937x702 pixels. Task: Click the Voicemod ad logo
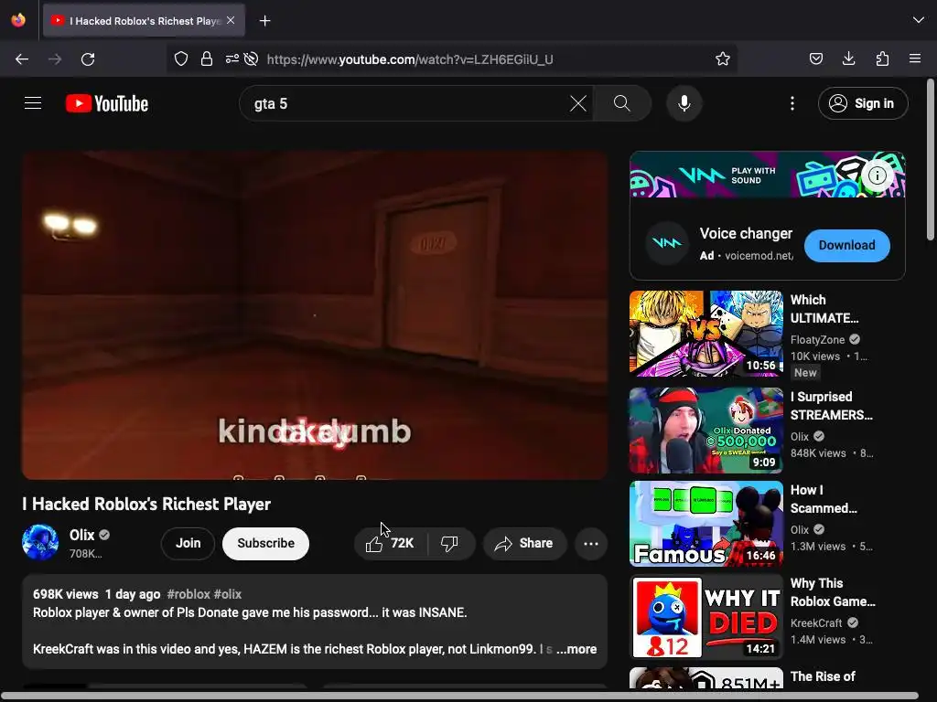[x=666, y=243]
